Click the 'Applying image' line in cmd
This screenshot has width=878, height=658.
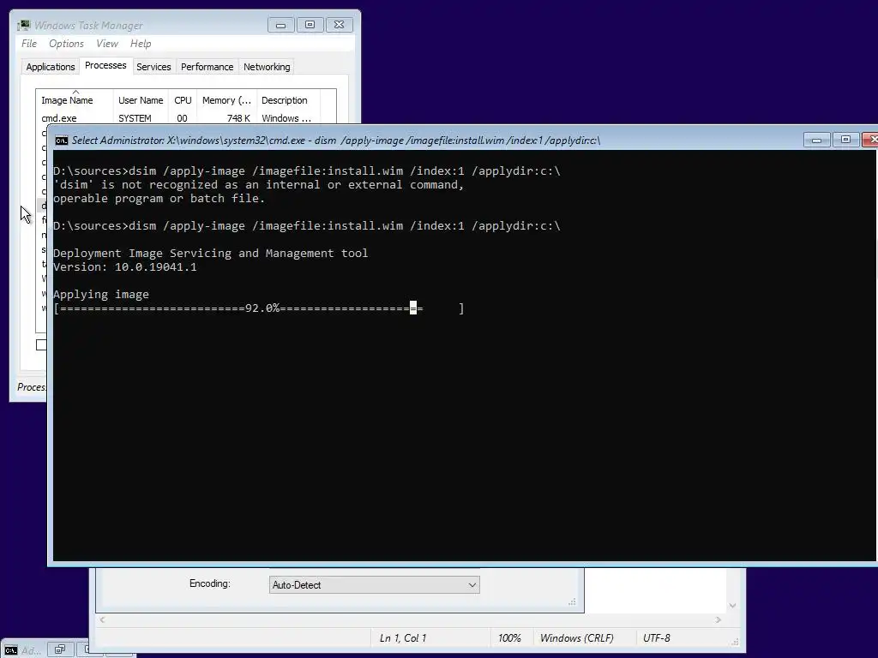[x=101, y=295]
